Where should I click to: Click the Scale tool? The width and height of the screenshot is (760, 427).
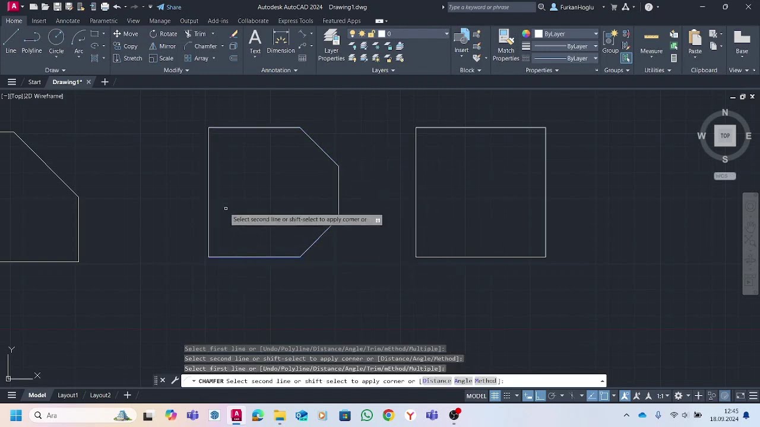coord(161,58)
